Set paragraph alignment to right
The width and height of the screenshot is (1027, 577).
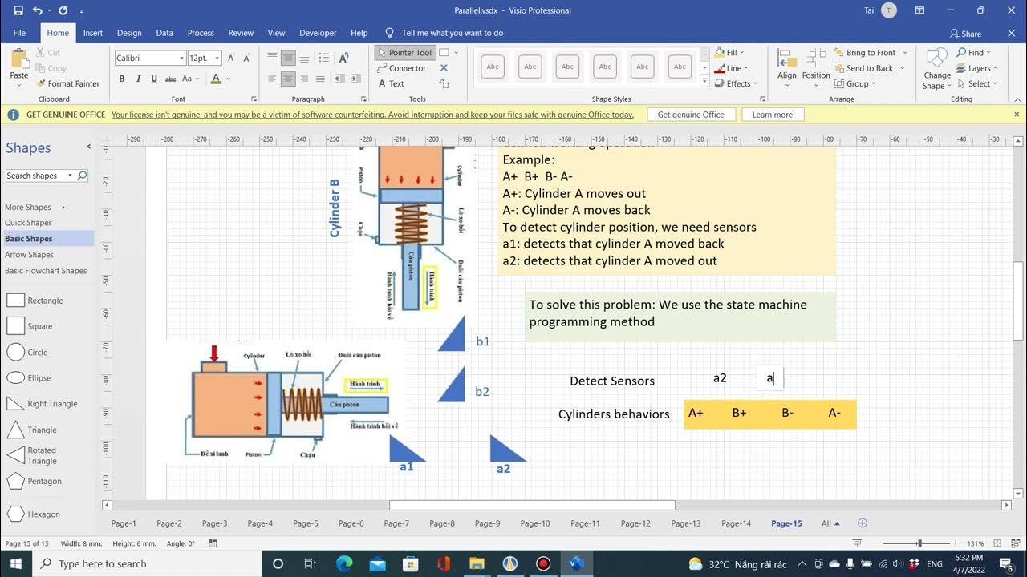[x=304, y=79]
